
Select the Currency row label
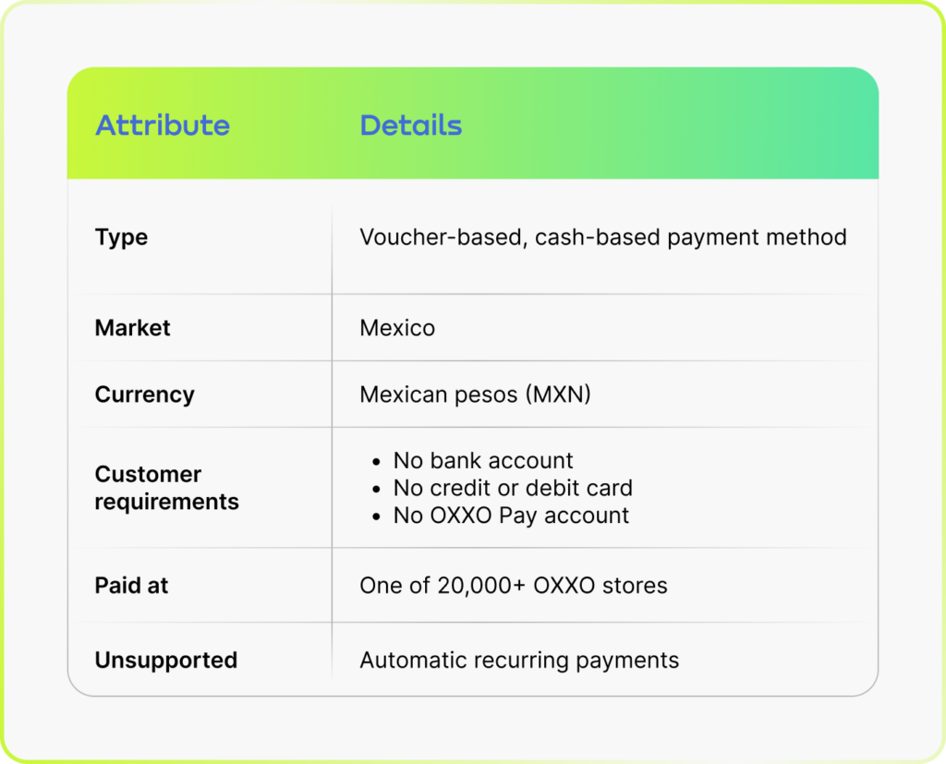[x=145, y=394]
